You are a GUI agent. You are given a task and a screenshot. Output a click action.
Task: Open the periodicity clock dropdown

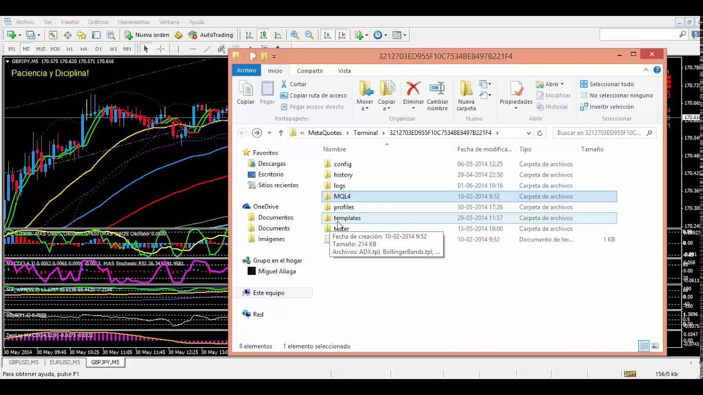click(x=380, y=35)
